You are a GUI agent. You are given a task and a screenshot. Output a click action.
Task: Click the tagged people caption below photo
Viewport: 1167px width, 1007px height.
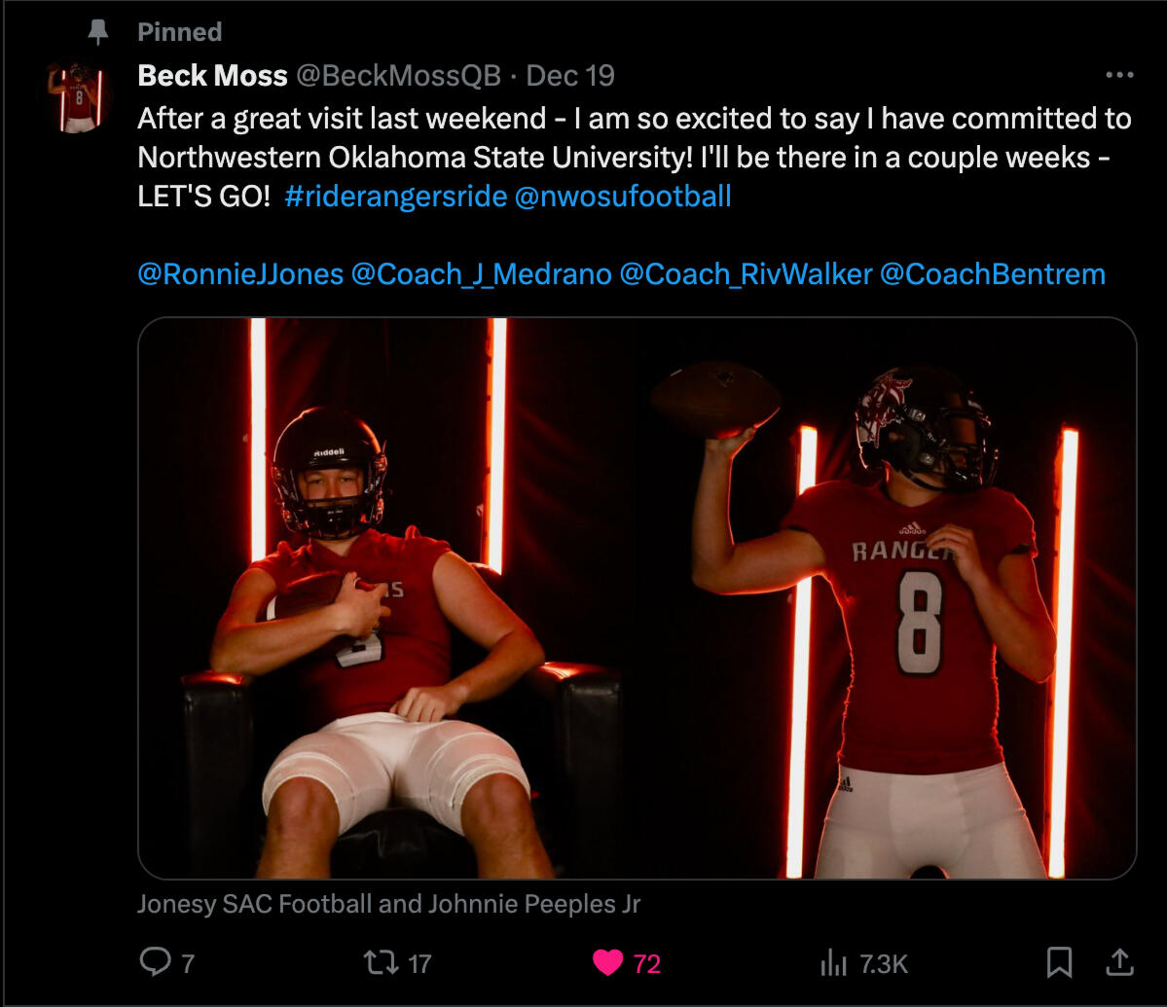pos(388,904)
